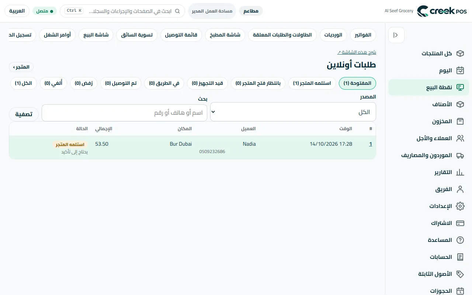The height and width of the screenshot is (295, 472).
Task: Open the أوامر الشغل shortcut
Action: tap(57, 35)
